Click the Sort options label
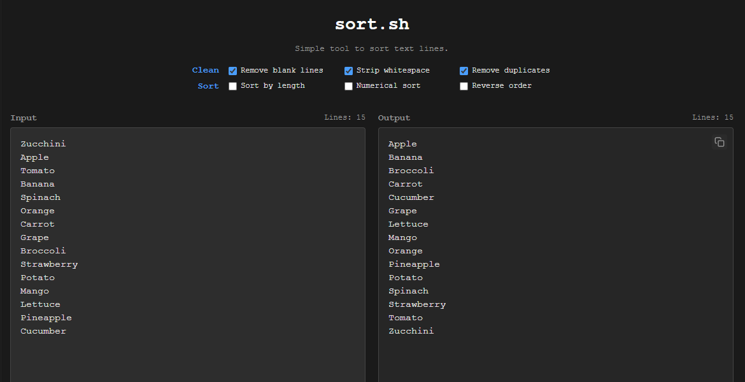The width and height of the screenshot is (745, 382). point(208,86)
